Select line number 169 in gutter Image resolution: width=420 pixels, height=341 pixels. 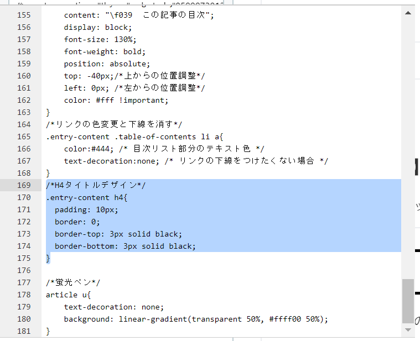point(24,185)
